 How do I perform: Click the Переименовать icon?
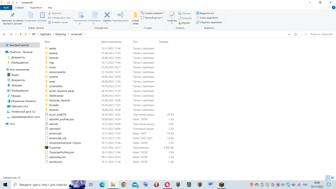120,17
